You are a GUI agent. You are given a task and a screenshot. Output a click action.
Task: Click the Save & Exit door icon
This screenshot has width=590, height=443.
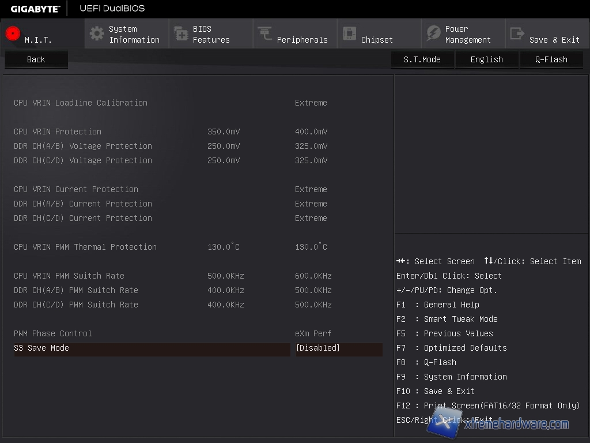(x=517, y=33)
